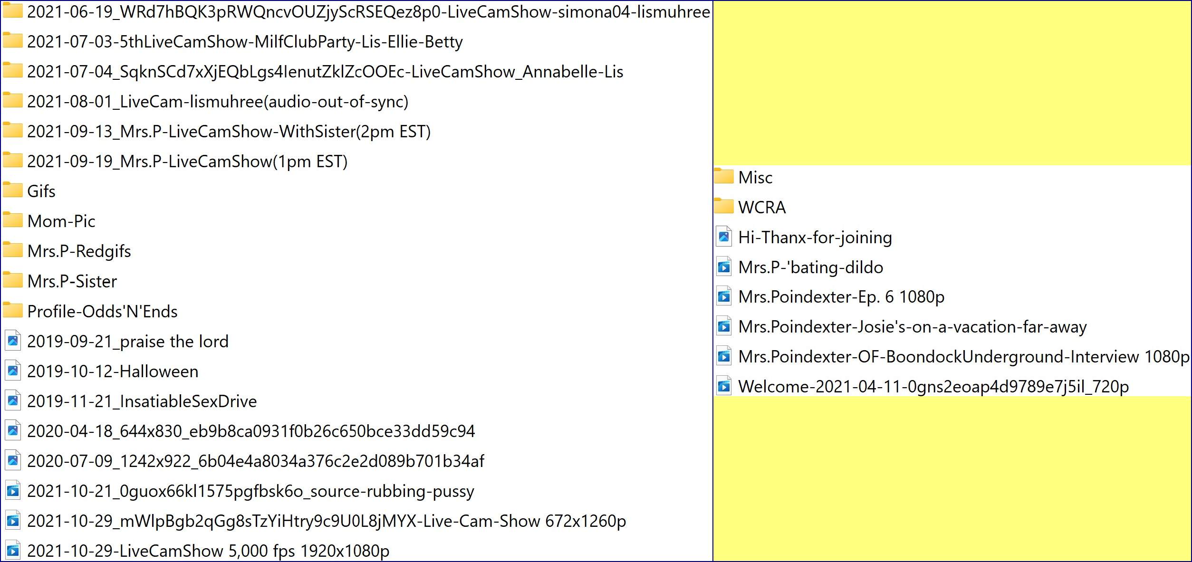This screenshot has height=562, width=1192.
Task: Click image icon of 2019-09-21_praise the lord
Action: click(x=13, y=341)
